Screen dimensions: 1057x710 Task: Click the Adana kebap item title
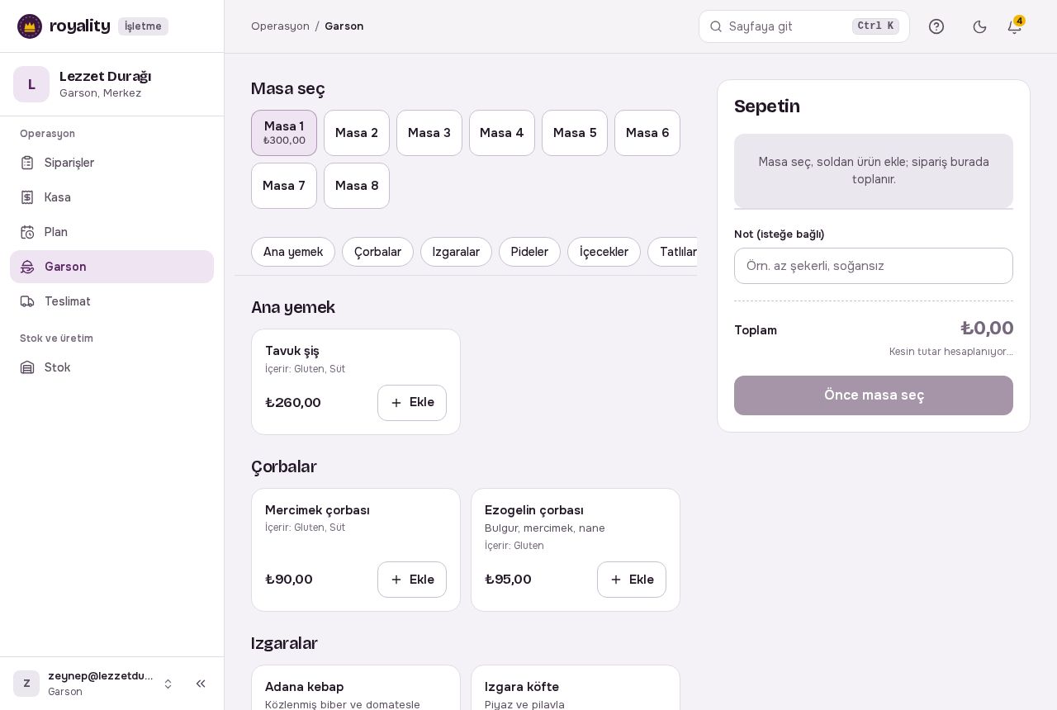click(305, 687)
